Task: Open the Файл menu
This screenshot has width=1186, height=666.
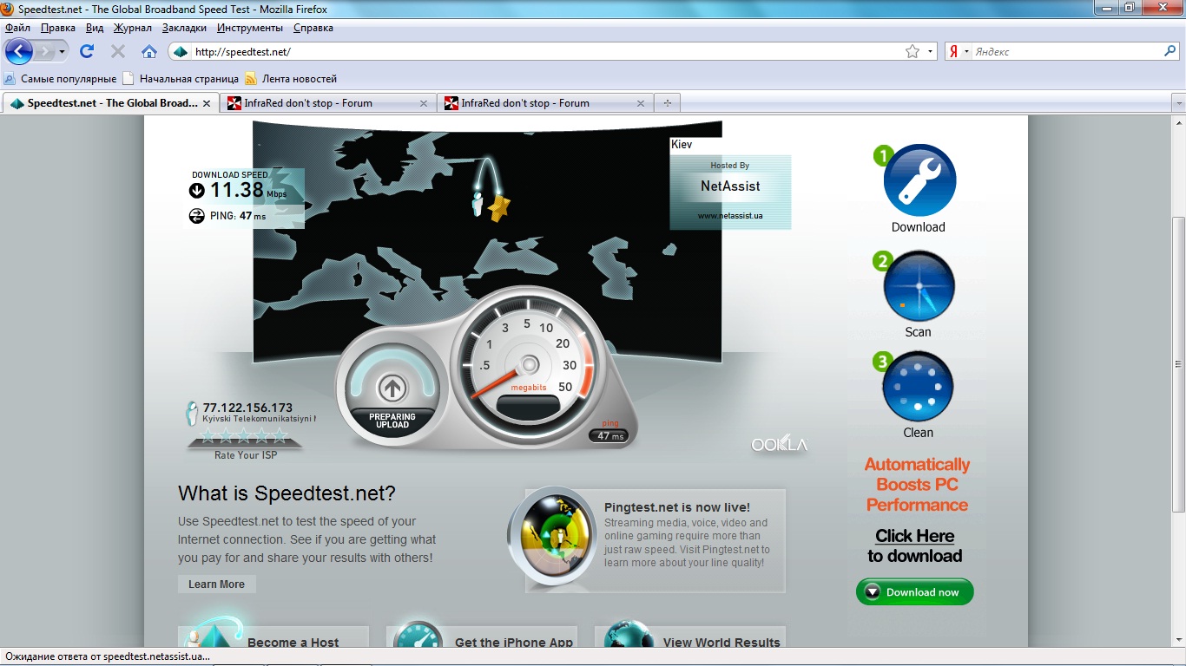Action: coord(17,28)
